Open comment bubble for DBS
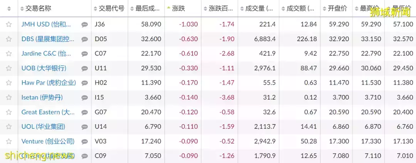This screenshot has width=416, height=163. pyautogui.click(x=85, y=40)
